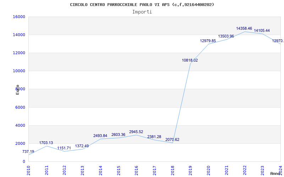Viewport: 284px width, 177px height.
Task: Click the Importi subtitle
Action: [142, 12]
